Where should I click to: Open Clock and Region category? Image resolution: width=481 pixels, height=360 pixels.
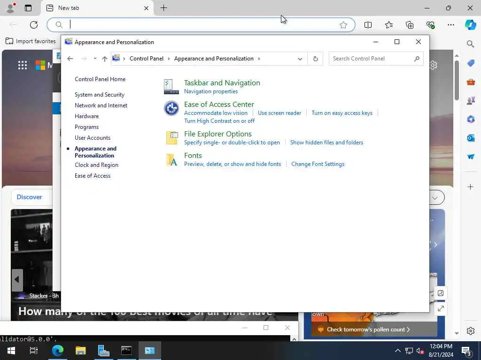96,165
